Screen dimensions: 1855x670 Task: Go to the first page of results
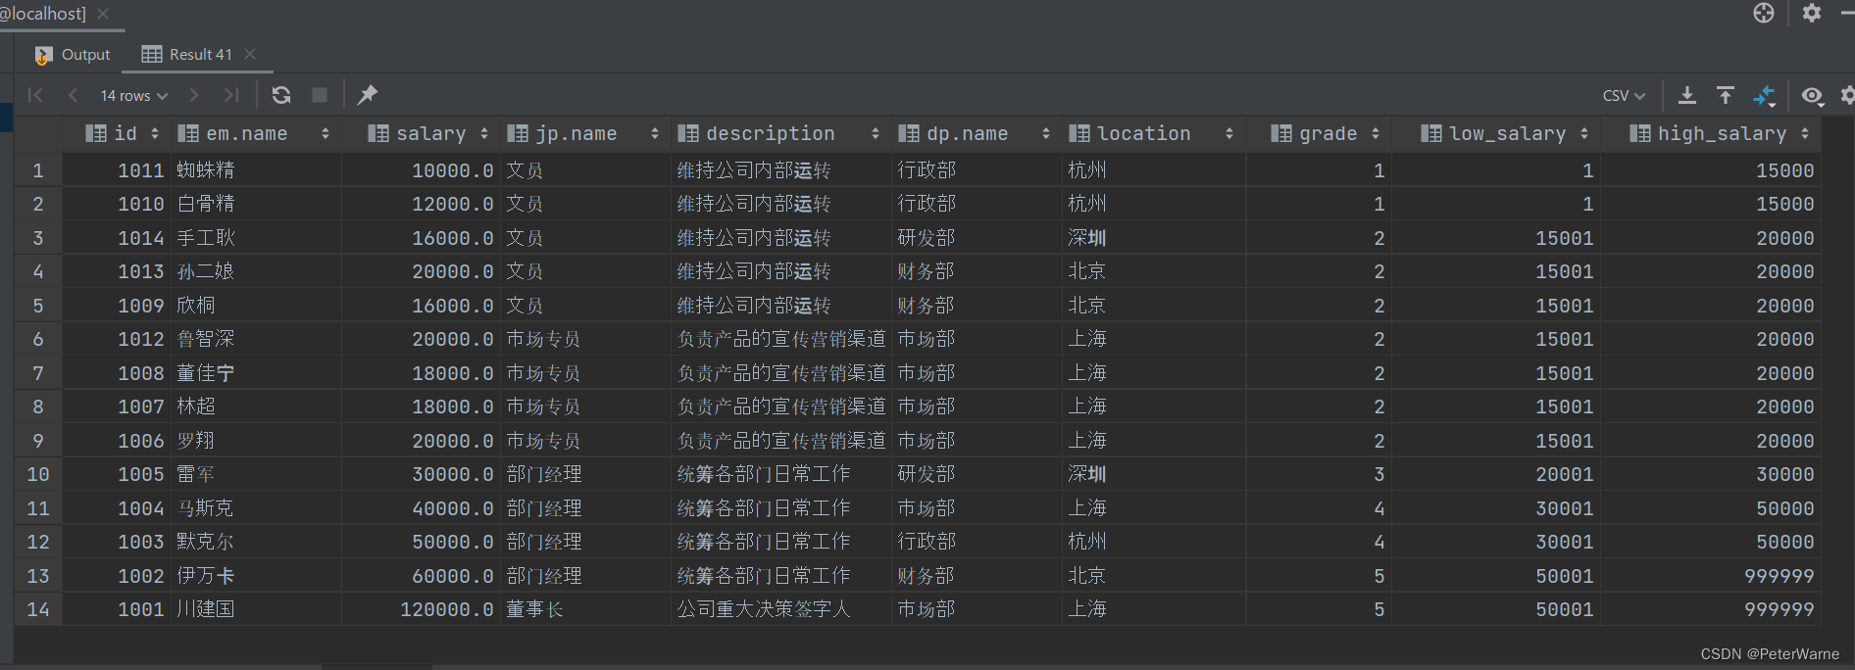click(x=36, y=95)
